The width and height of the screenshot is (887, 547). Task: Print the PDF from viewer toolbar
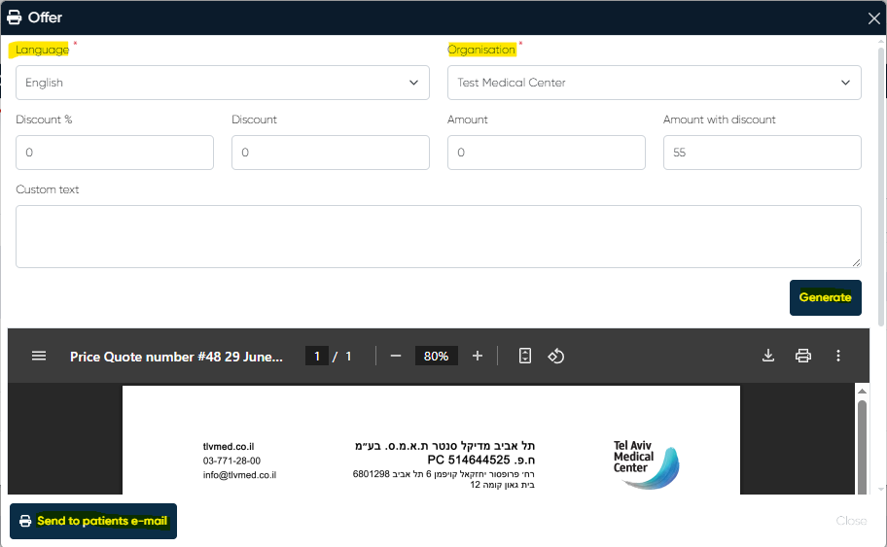click(x=803, y=357)
